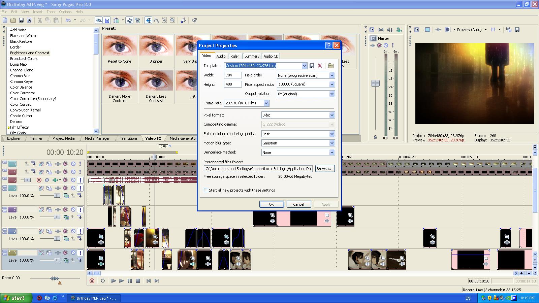Screen dimensions: 539x303
Task: Click the Undo arrow icon
Action: point(68,20)
